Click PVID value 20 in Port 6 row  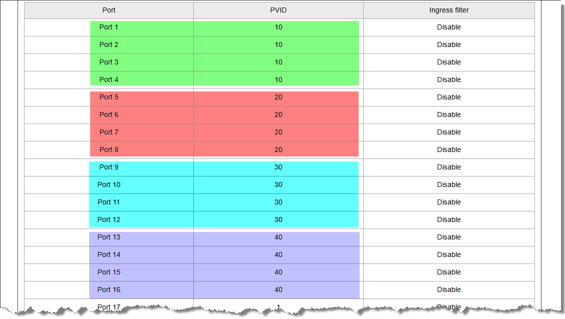pos(278,114)
